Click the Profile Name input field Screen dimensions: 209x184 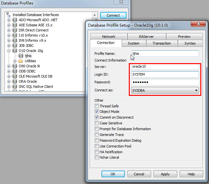click(165, 54)
